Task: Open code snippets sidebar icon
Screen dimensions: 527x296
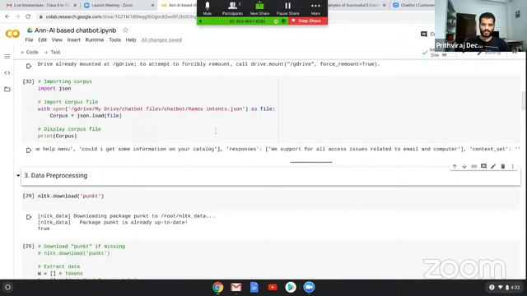Action: 7,73
